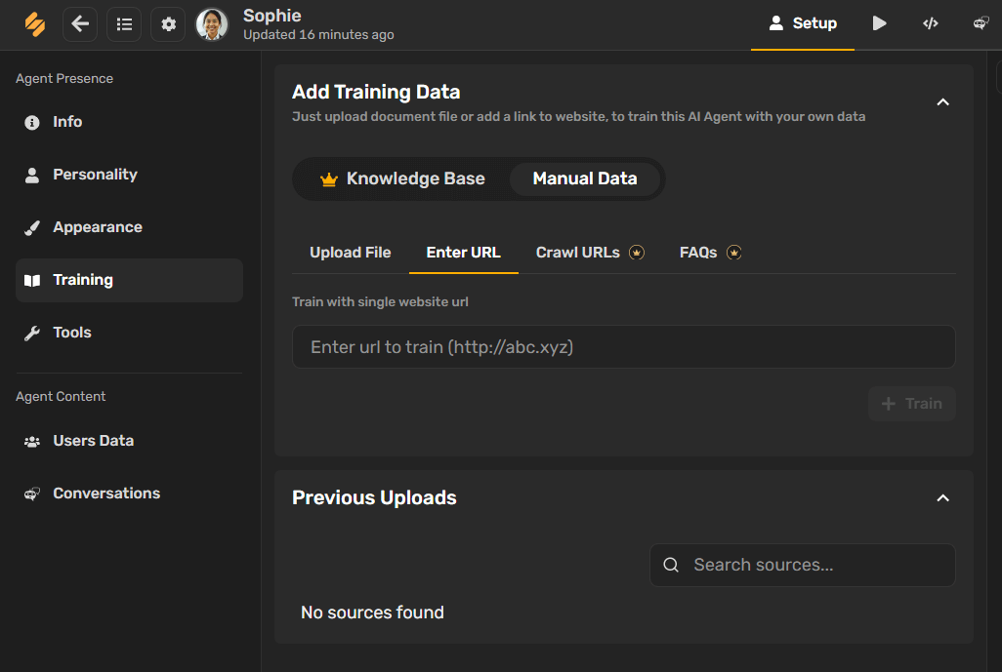
Task: Open settings with the gear icon
Action: pyautogui.click(x=168, y=24)
